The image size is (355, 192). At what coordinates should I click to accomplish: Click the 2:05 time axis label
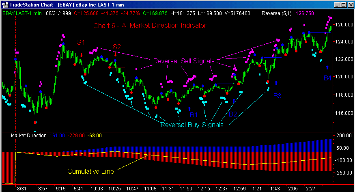[293, 189]
